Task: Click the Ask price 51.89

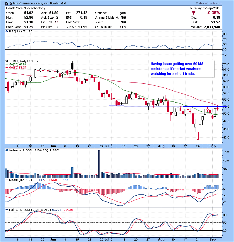Action: pos(54,13)
